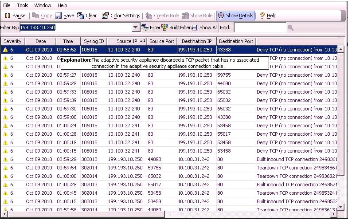The width and height of the screenshot is (348, 220).
Task: Clear the log display
Action: tap(87, 16)
